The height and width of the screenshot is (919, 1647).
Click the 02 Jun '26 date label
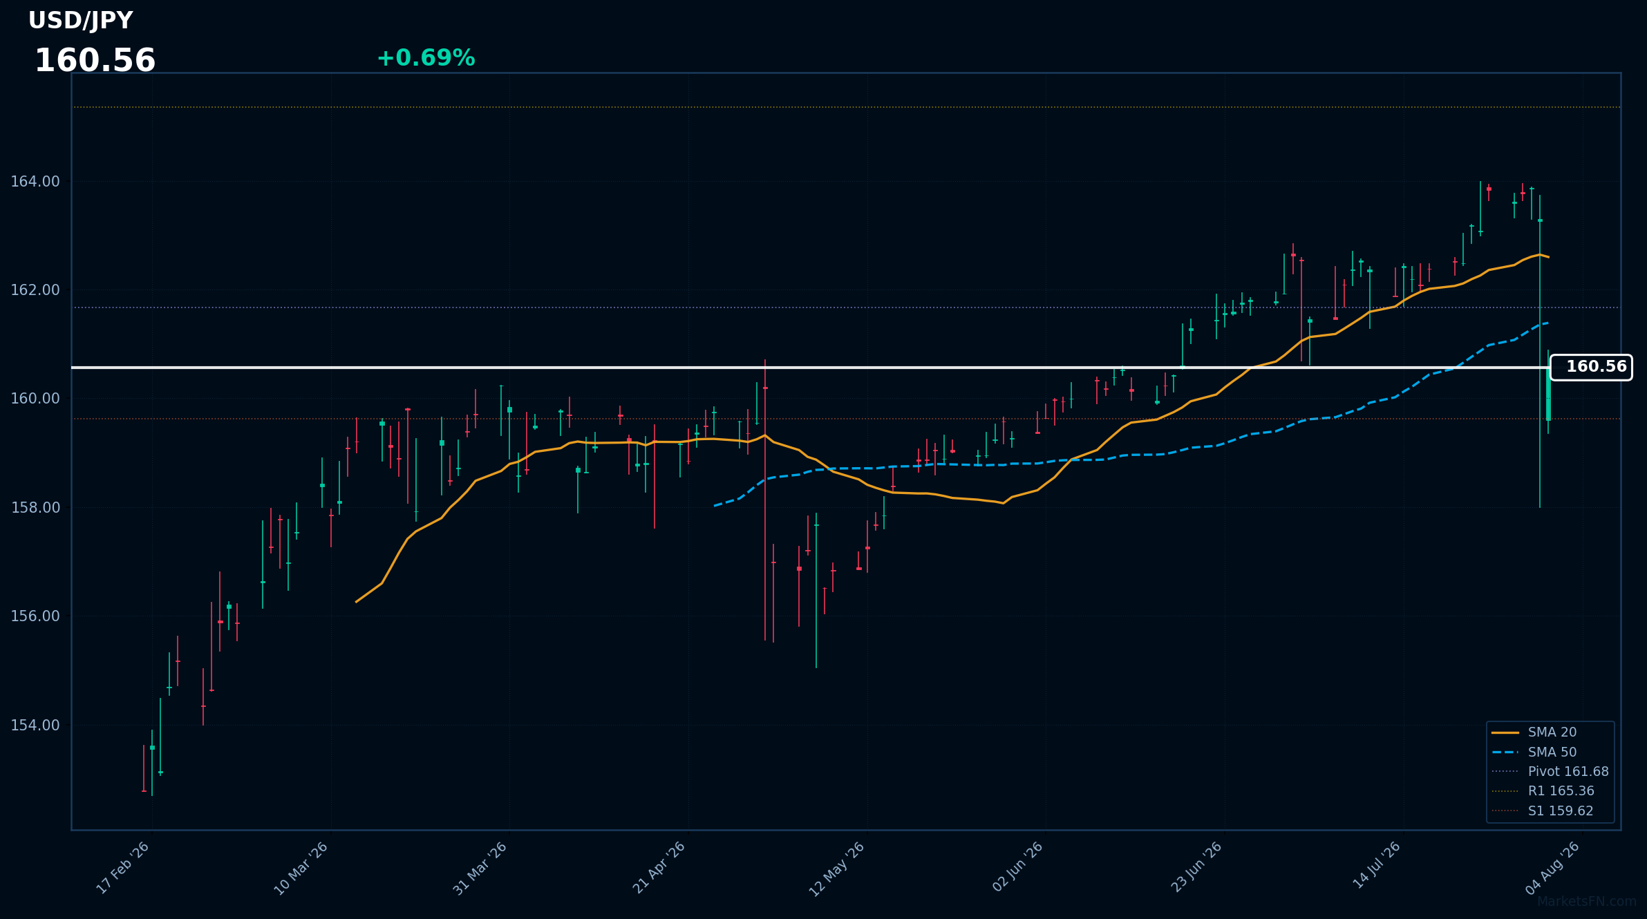1017,868
